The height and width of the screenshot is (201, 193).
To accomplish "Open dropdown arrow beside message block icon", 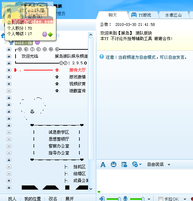I will pyautogui.click(x=140, y=164).
